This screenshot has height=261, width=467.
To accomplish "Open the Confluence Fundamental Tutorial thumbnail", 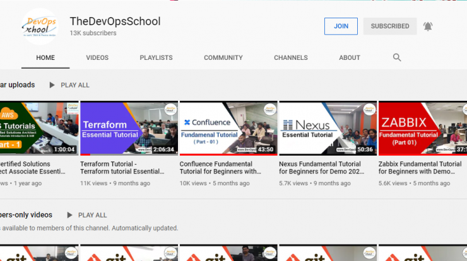I will coord(228,128).
